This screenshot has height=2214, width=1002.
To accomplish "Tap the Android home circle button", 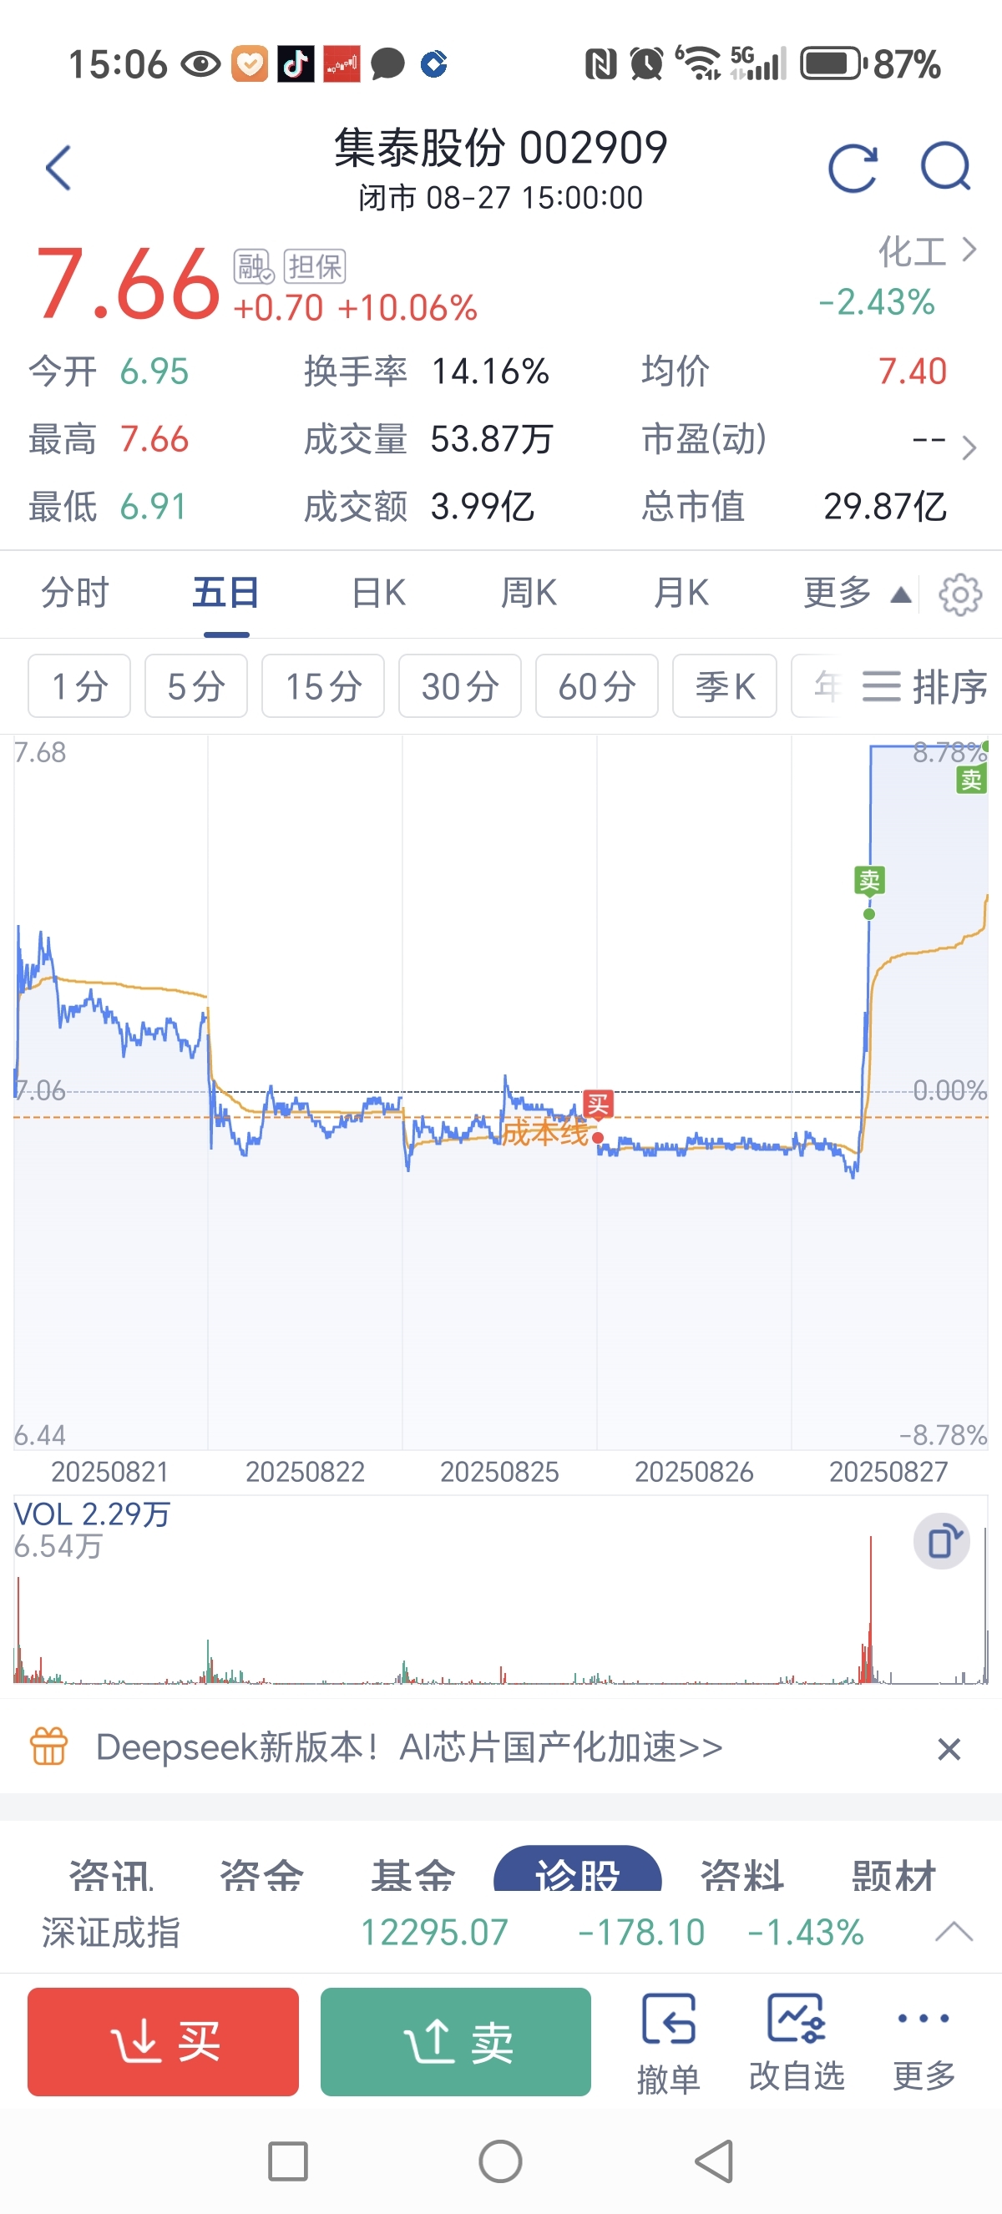I will (x=500, y=2161).
